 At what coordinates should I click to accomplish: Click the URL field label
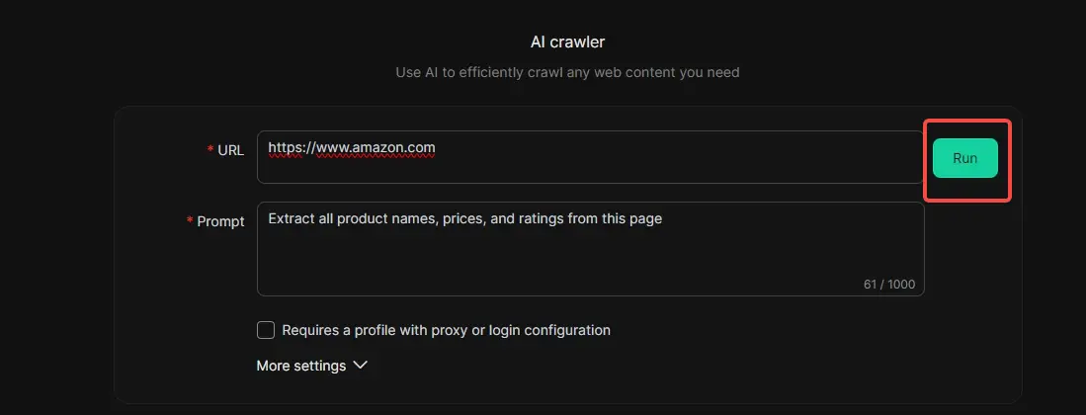point(230,150)
